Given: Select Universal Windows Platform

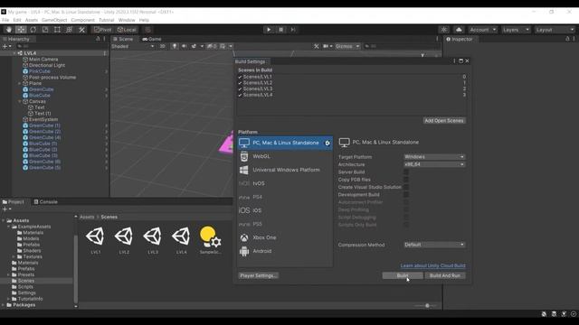Looking at the screenshot, I should click(x=285, y=170).
